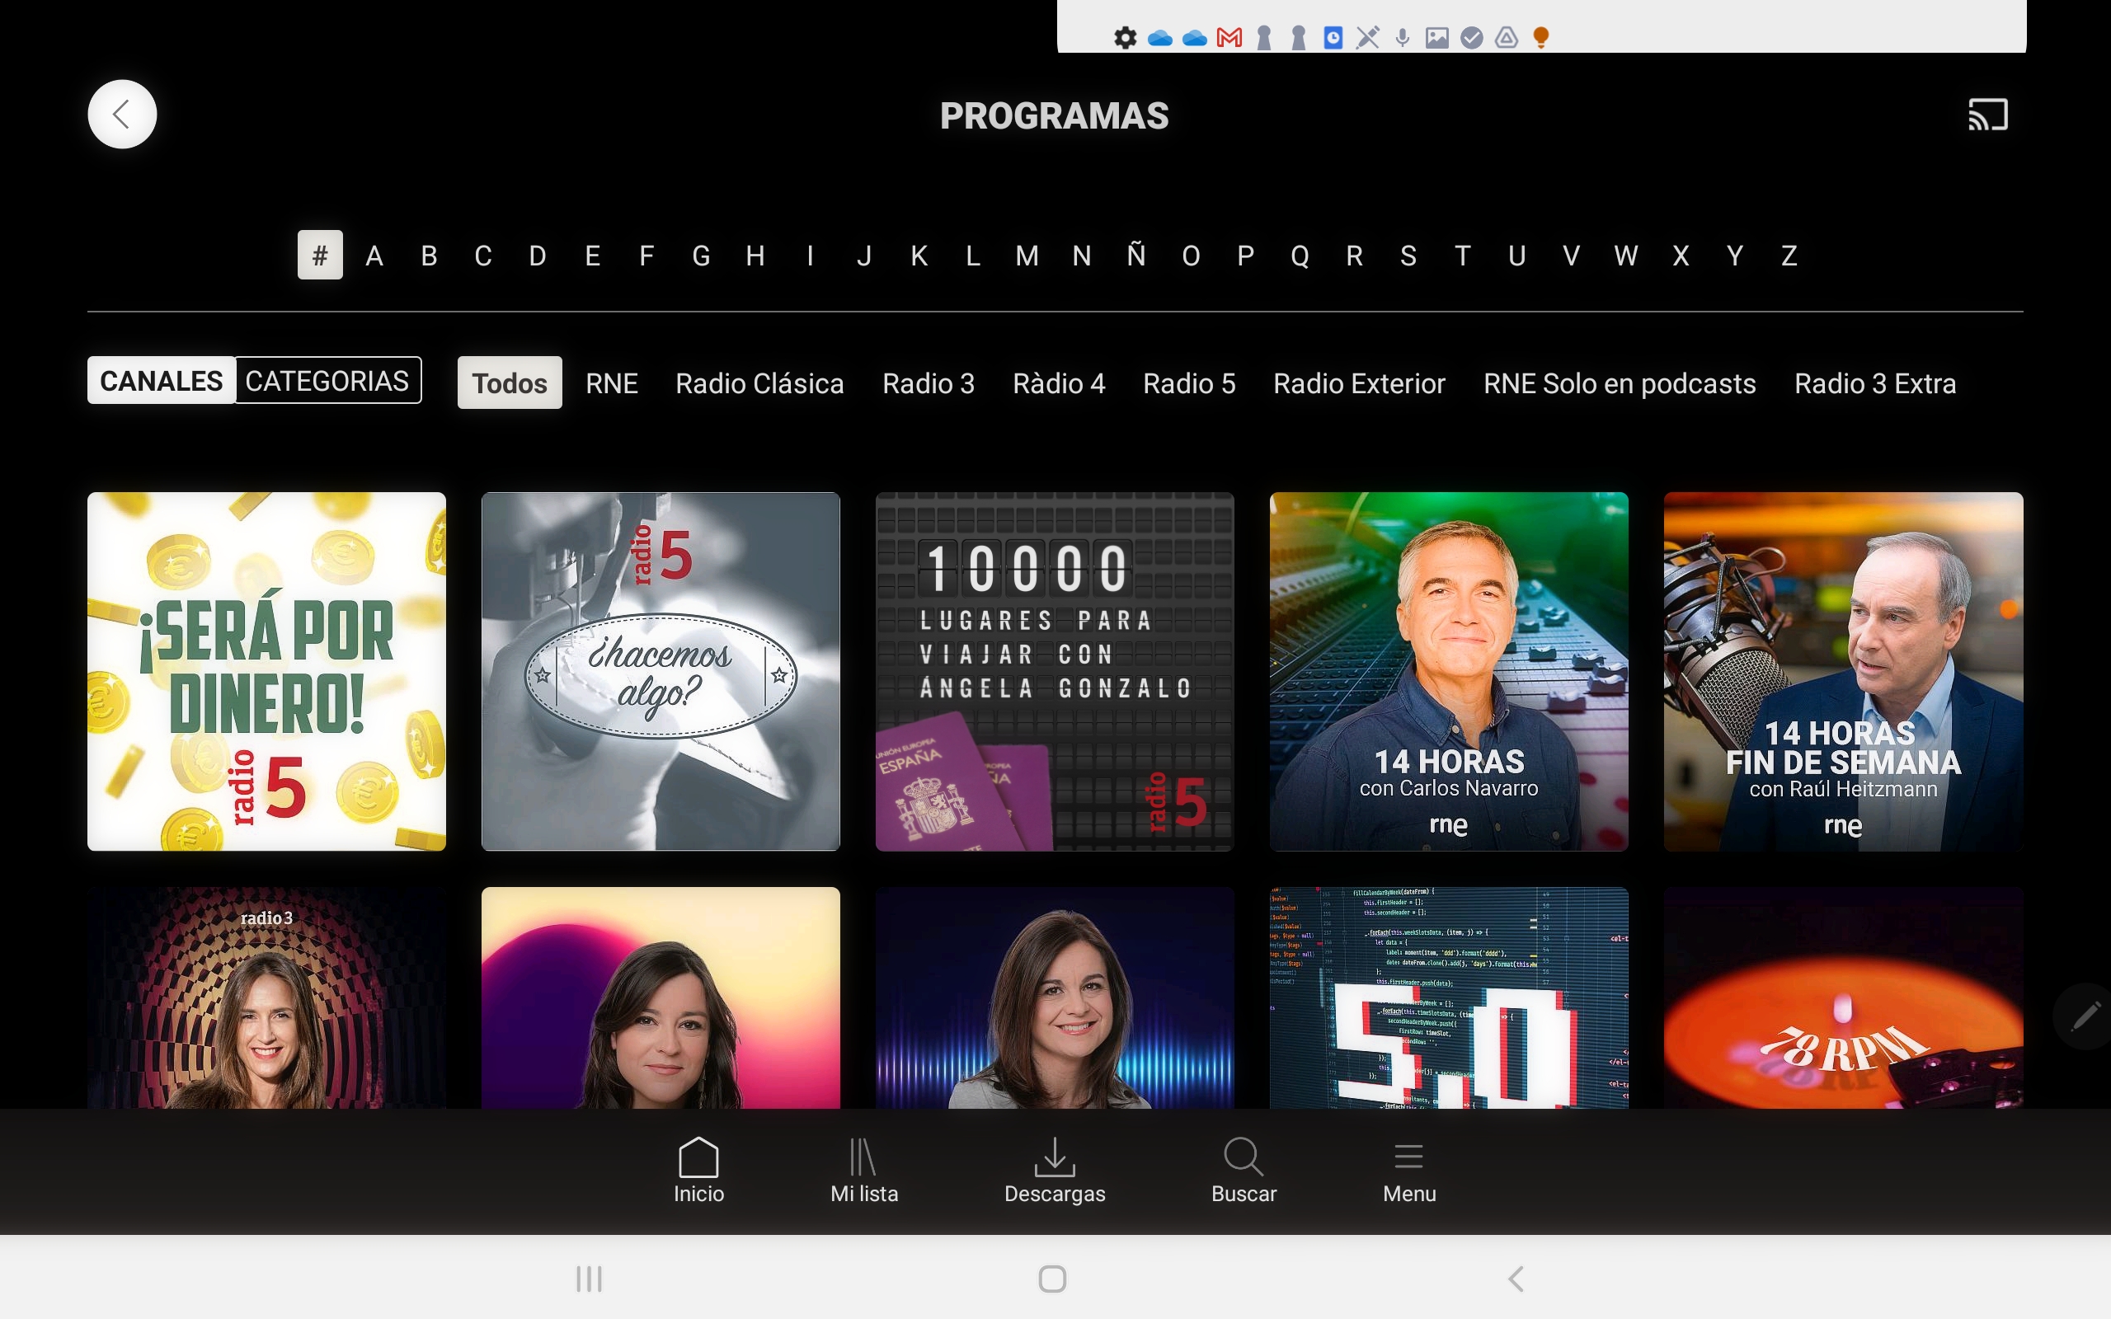Open the settings gear in status tray

pyautogui.click(x=1126, y=38)
